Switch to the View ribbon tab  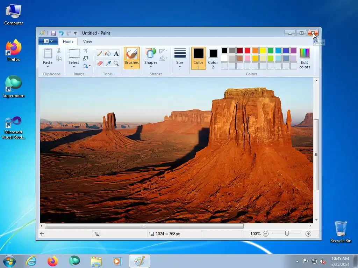(87, 42)
